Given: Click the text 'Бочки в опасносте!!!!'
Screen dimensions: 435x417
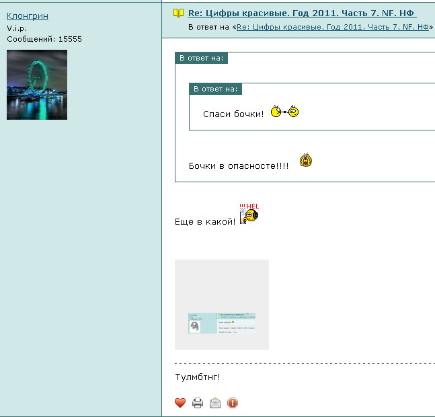Looking at the screenshot, I should (239, 166).
